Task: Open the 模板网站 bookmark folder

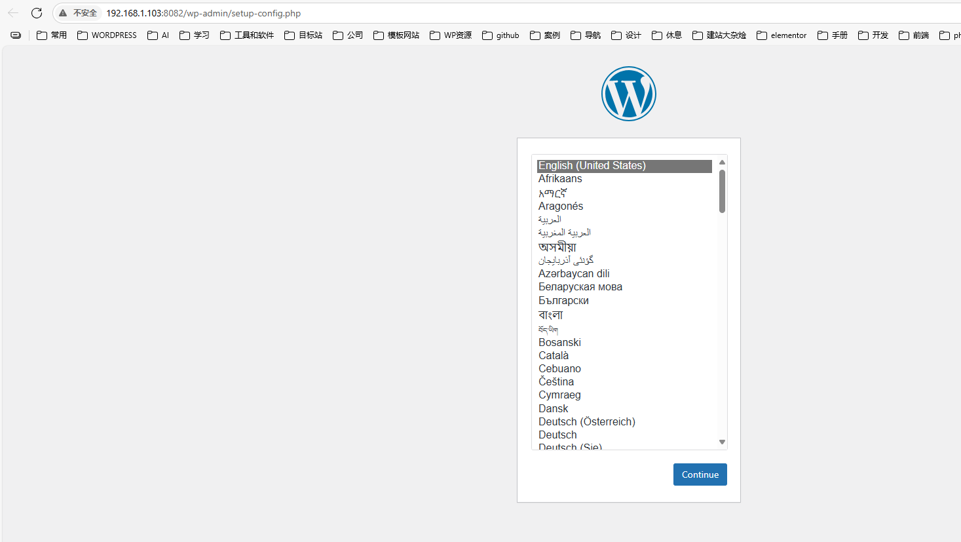Action: pyautogui.click(x=396, y=35)
